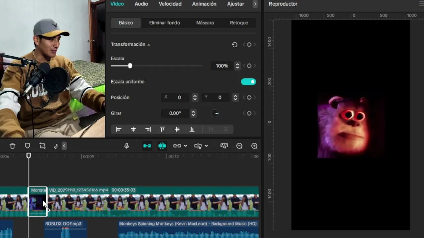
Task: Toggle the auto snapping icon
Action: [162, 146]
